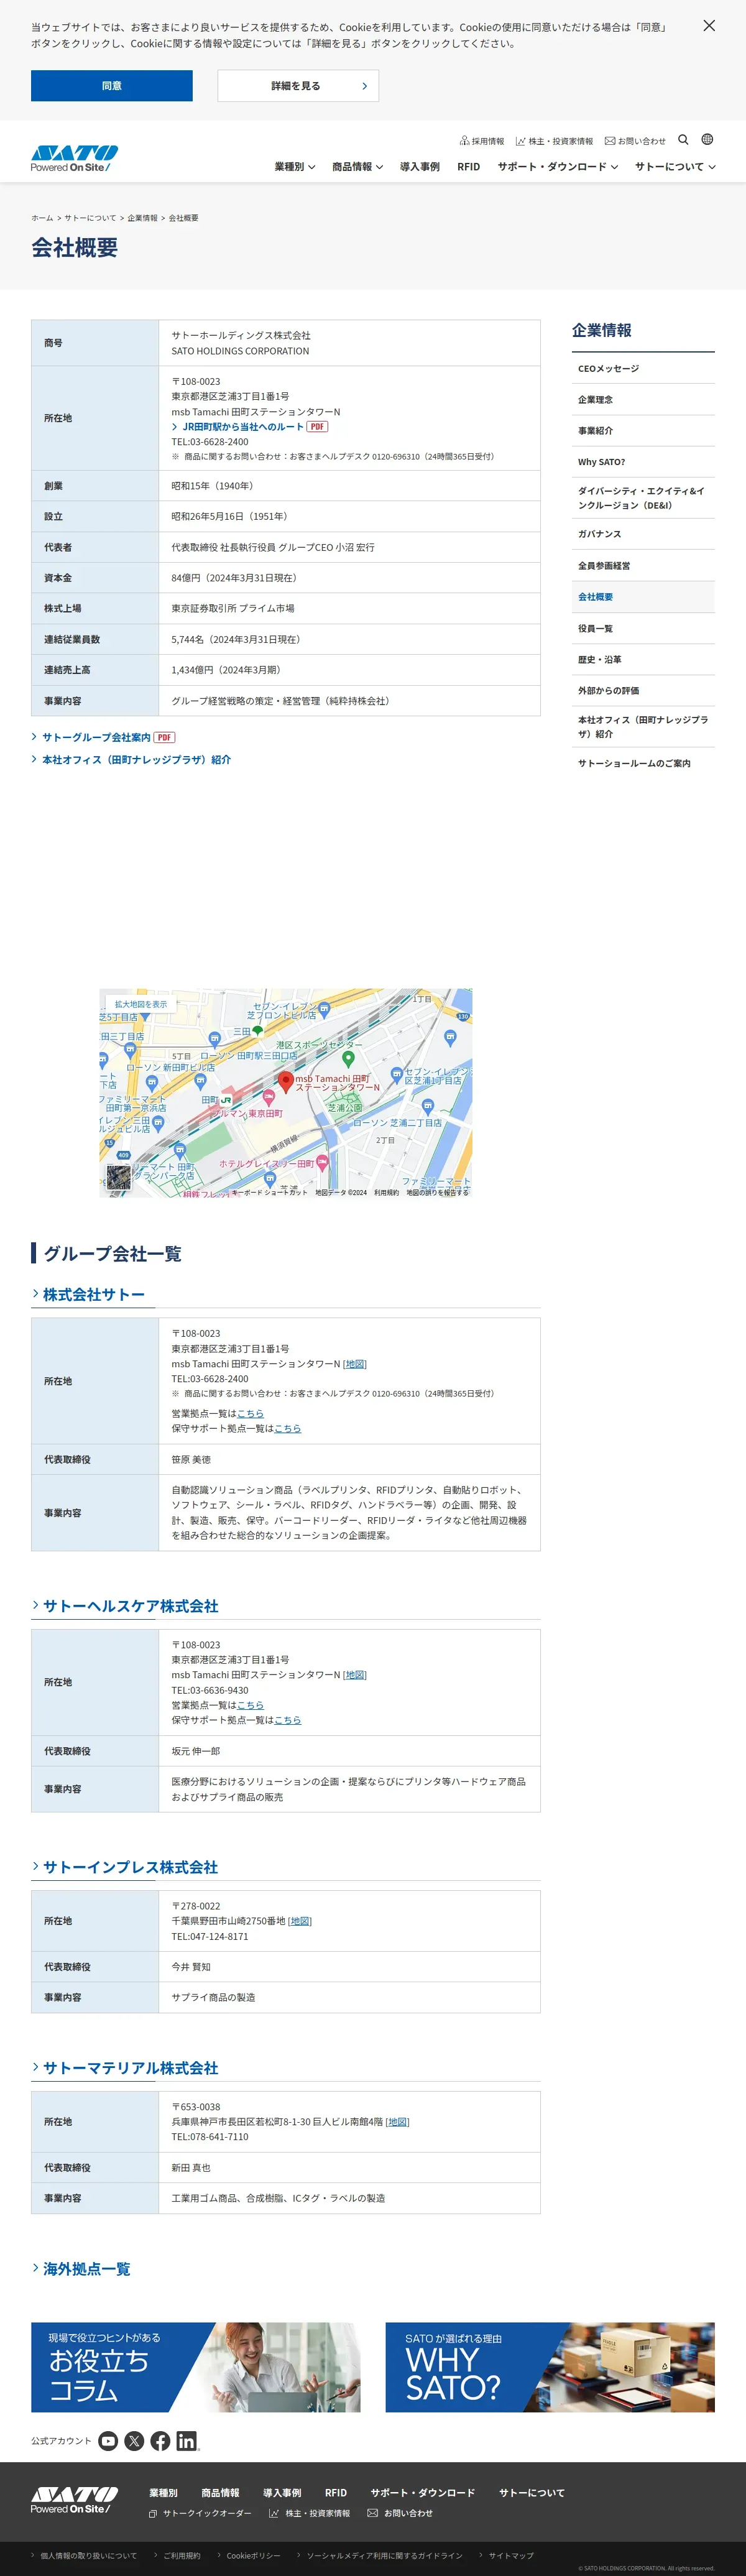Image resolution: width=746 pixels, height=2576 pixels.
Task: Open お問い合わせ link in header
Action: pos(635,141)
